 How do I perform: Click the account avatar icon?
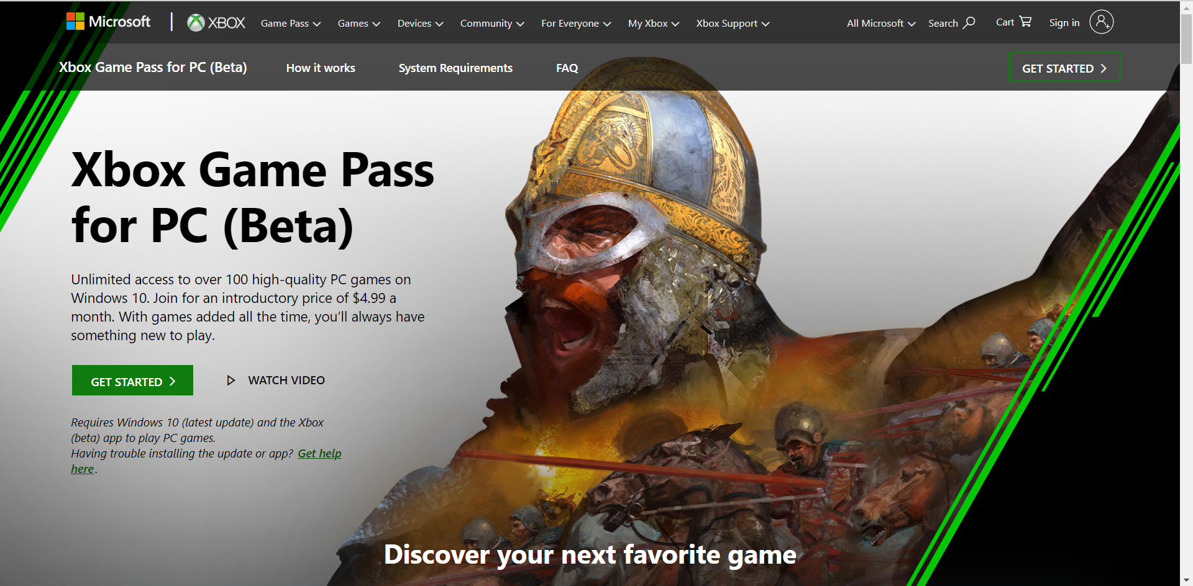pyautogui.click(x=1101, y=22)
